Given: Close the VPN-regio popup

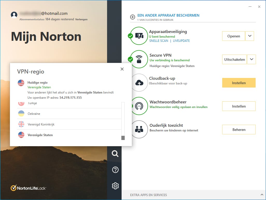Looking at the screenshot, I should (x=122, y=69).
